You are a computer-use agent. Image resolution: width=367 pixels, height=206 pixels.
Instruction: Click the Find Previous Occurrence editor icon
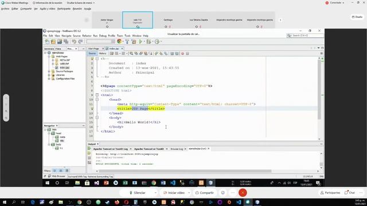(x=136, y=53)
